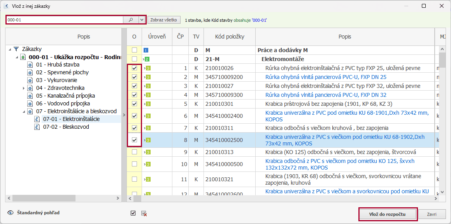
Task: Click document icon of 07-02 - Bleskozvod
Action: click(37, 127)
